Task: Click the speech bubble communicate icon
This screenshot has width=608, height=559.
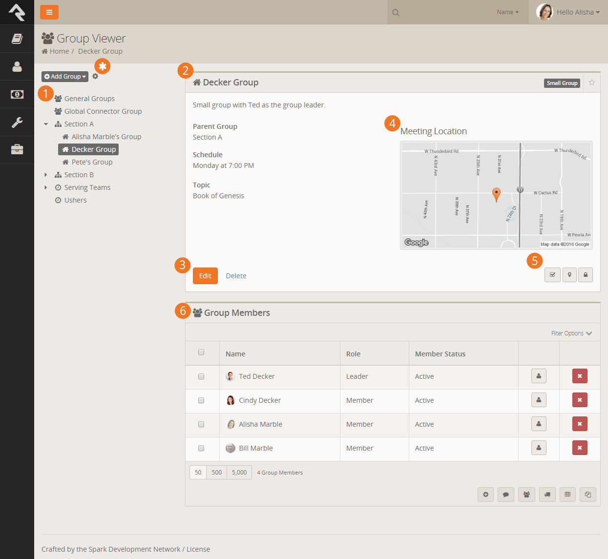Action: tap(506, 495)
